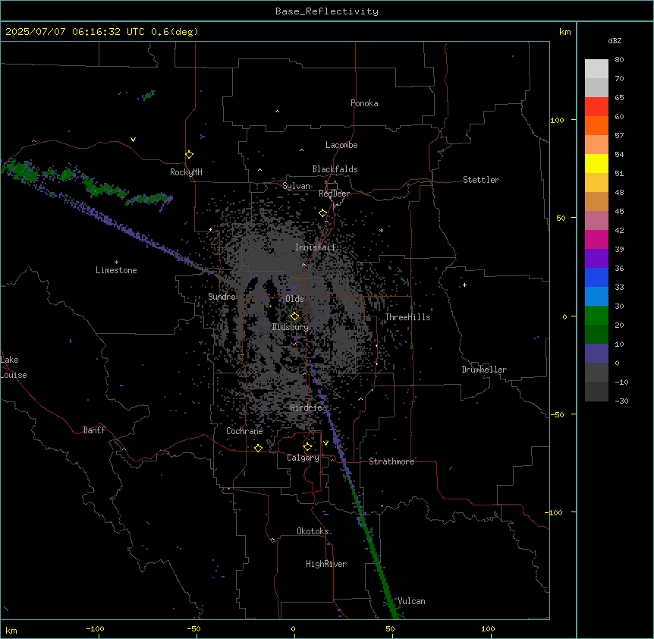Click the dBZ legend heading
The height and width of the screenshot is (639, 654).
pyautogui.click(x=615, y=40)
